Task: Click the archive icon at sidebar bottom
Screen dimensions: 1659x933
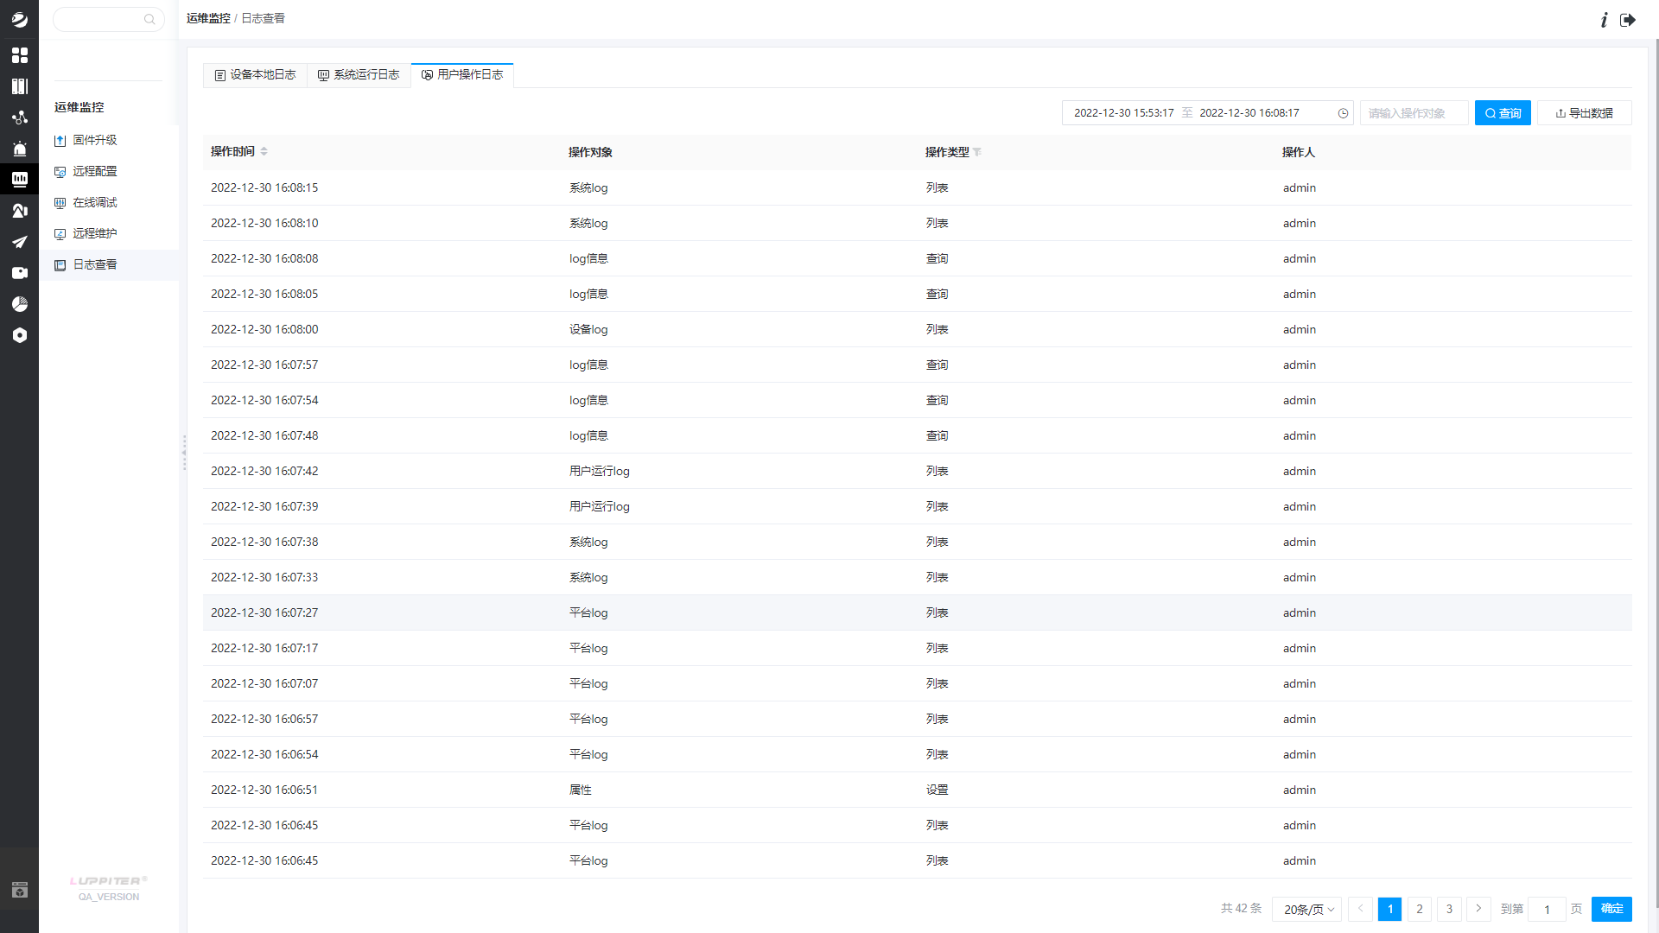Action: 19,890
